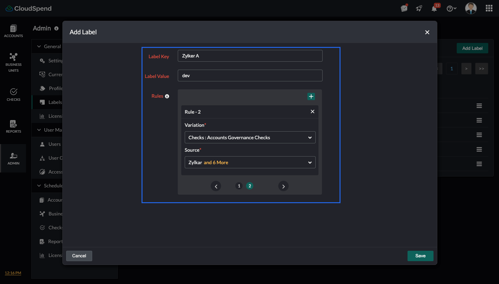Go to next page in labels pagination
The image size is (499, 284).
coord(466,69)
